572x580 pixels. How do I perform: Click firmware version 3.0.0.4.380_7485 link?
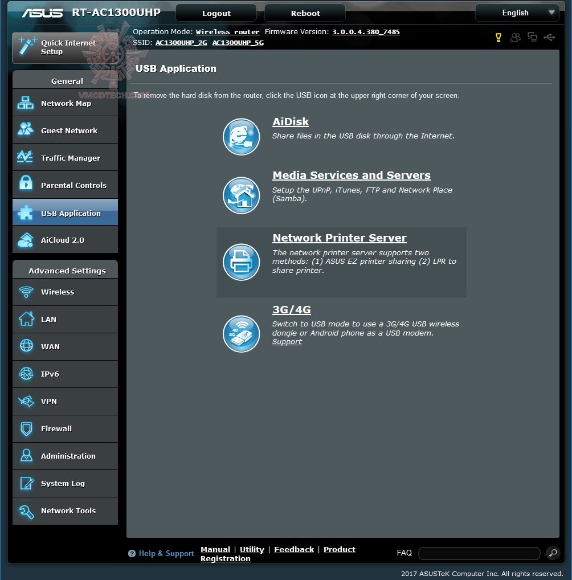coord(366,32)
